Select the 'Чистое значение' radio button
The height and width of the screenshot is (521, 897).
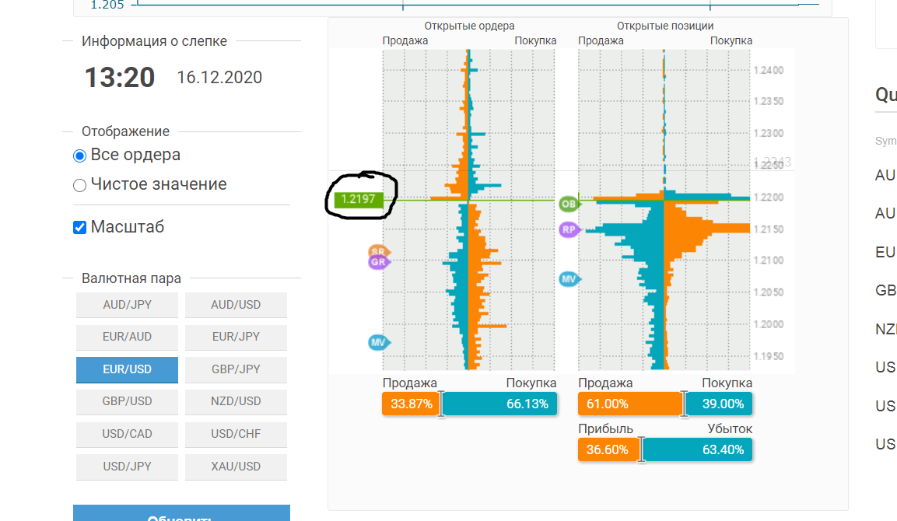[79, 185]
